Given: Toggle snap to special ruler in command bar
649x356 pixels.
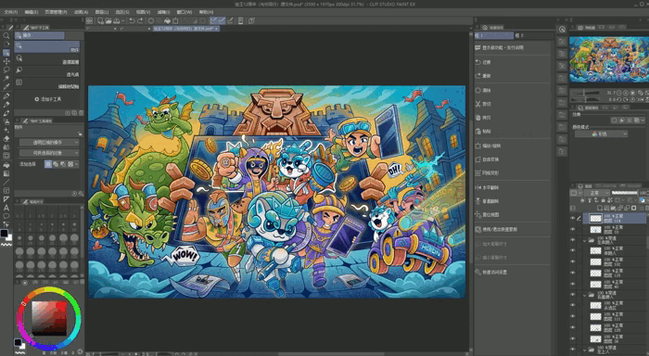Looking at the screenshot, I should (222, 20).
